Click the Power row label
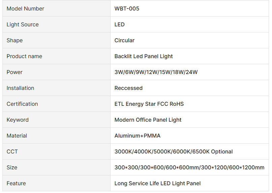The height and width of the screenshot is (193, 272). click(x=14, y=72)
